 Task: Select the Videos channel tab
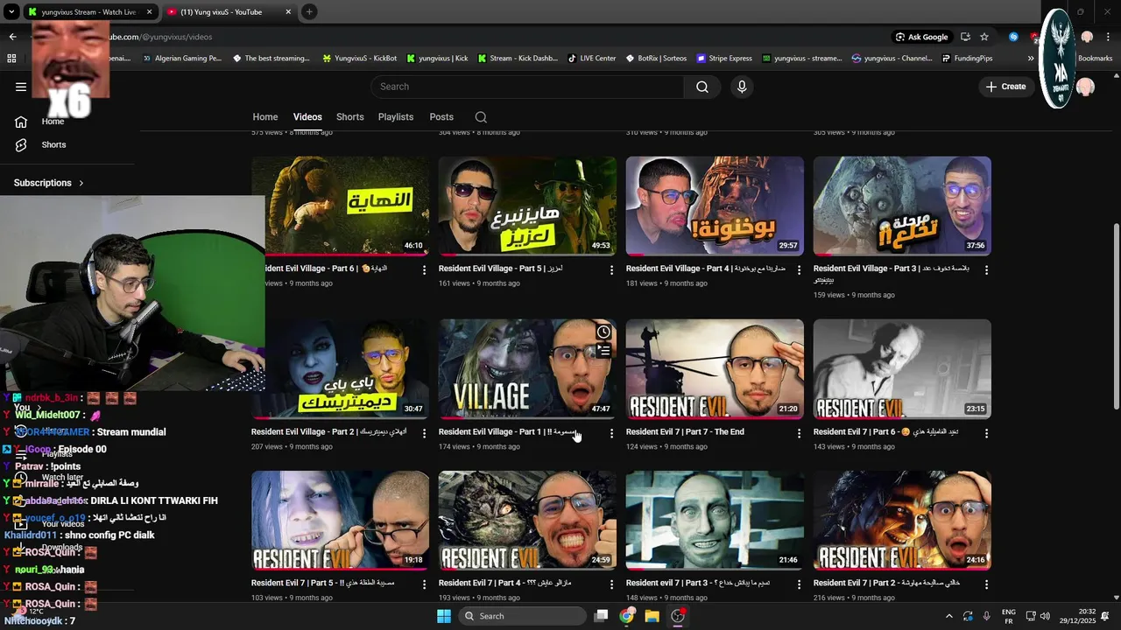point(307,117)
